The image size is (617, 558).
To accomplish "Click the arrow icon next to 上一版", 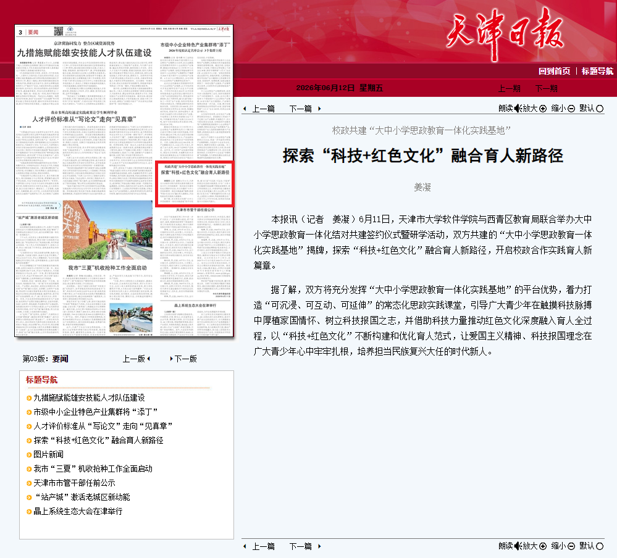I will click(x=149, y=359).
